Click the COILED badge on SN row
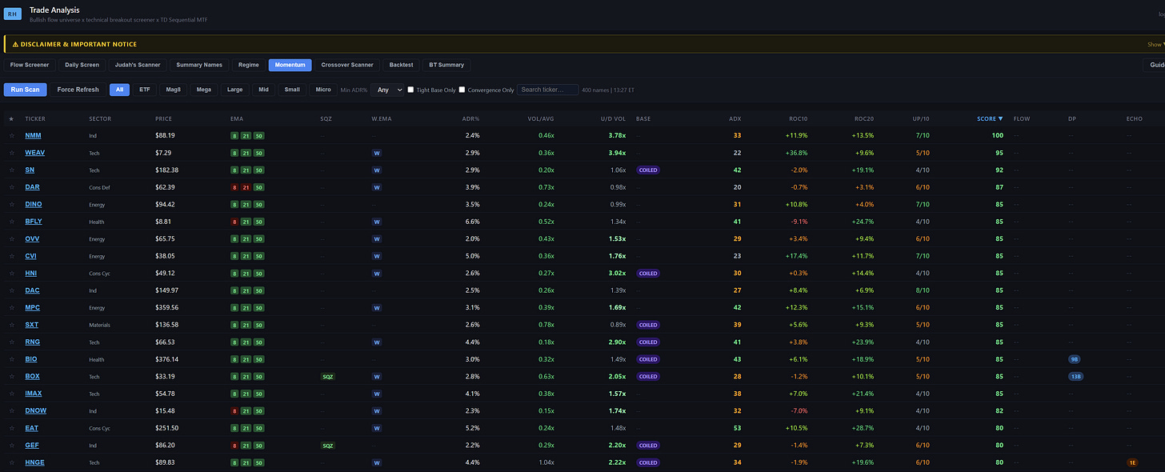This screenshot has width=1165, height=472. (648, 170)
